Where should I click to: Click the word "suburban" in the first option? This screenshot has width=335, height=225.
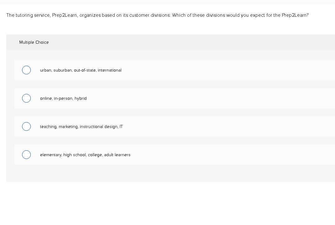[x=62, y=70]
